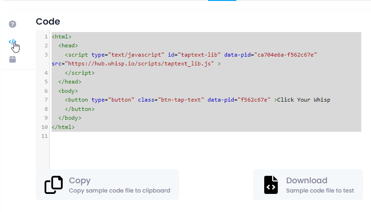
Task: Select the active blue tab indicator at top
Action: coord(222,0)
